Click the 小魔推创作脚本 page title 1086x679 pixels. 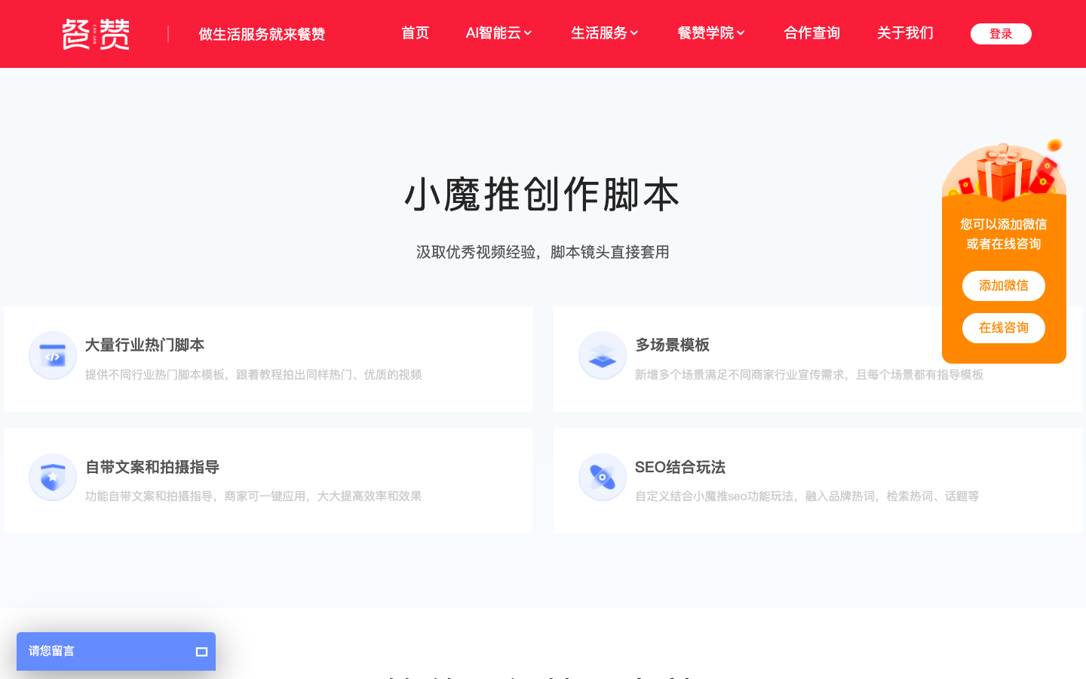542,195
